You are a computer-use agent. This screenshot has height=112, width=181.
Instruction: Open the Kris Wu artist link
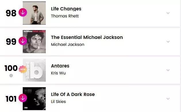(58, 73)
